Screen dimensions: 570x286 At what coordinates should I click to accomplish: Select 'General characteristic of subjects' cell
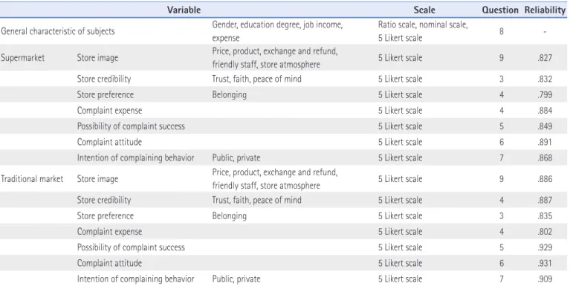click(x=58, y=31)
